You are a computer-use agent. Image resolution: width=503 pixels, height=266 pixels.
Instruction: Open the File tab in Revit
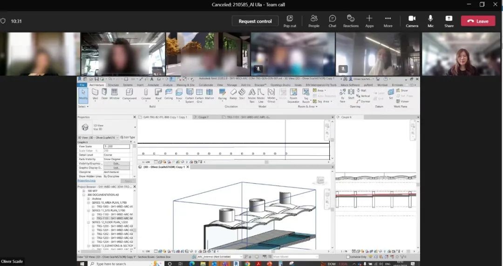click(82, 85)
